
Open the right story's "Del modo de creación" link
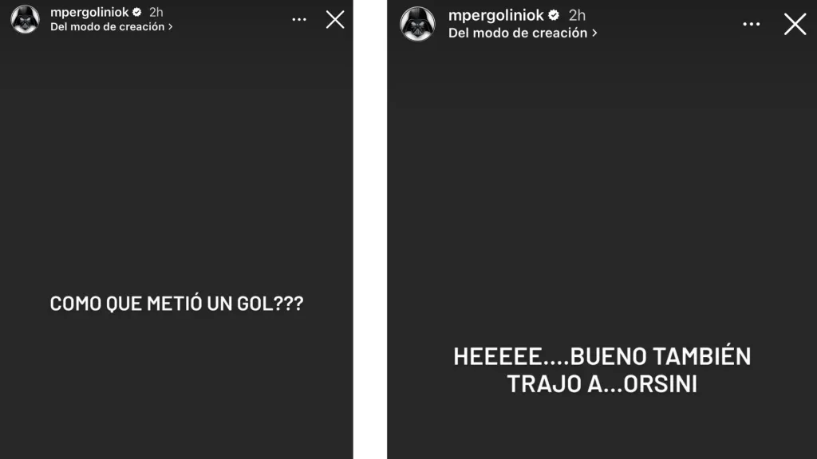[x=518, y=33]
